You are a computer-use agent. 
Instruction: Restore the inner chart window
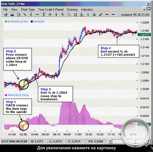click(148, 9)
